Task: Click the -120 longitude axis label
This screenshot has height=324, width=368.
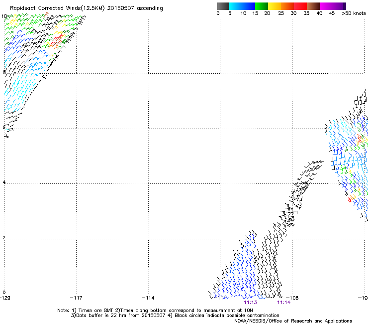Action: tap(5, 298)
